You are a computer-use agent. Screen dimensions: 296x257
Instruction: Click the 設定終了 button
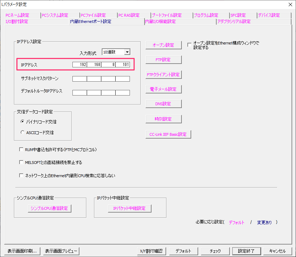coord(246,251)
